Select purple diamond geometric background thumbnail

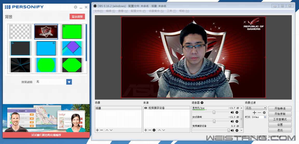72,48
